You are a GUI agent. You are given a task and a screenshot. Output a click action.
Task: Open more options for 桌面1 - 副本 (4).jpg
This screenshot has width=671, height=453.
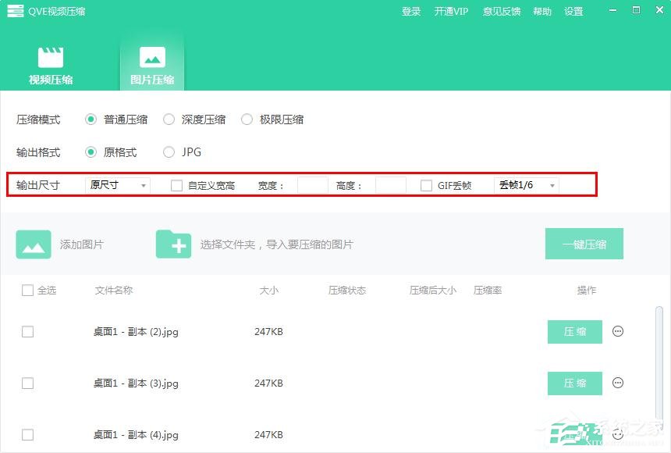point(617,434)
